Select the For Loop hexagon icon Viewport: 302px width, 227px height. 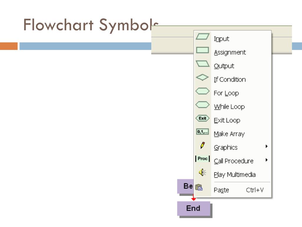202,91
